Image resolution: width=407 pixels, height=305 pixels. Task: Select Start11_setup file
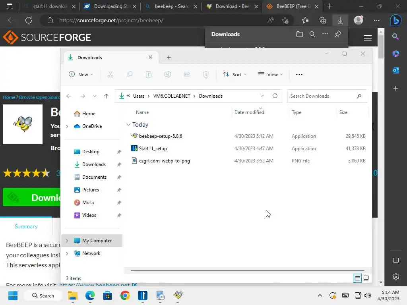pos(248,149)
